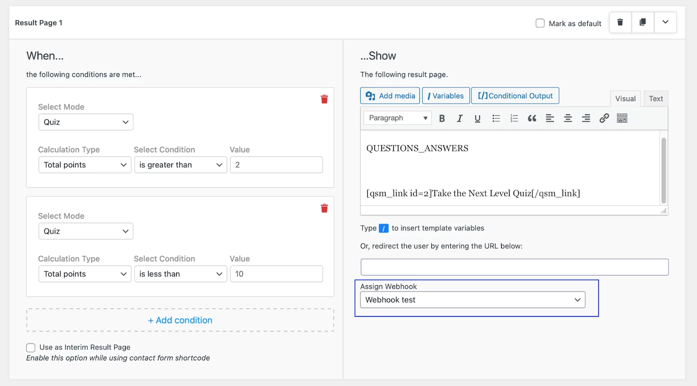Open Select Mode dropdown in first condition

(x=86, y=122)
